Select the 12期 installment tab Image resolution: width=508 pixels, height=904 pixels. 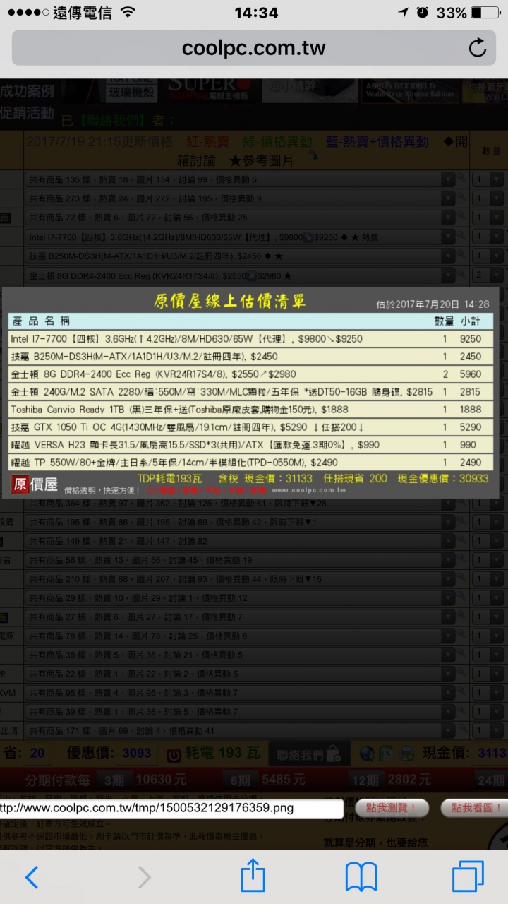[x=365, y=780]
